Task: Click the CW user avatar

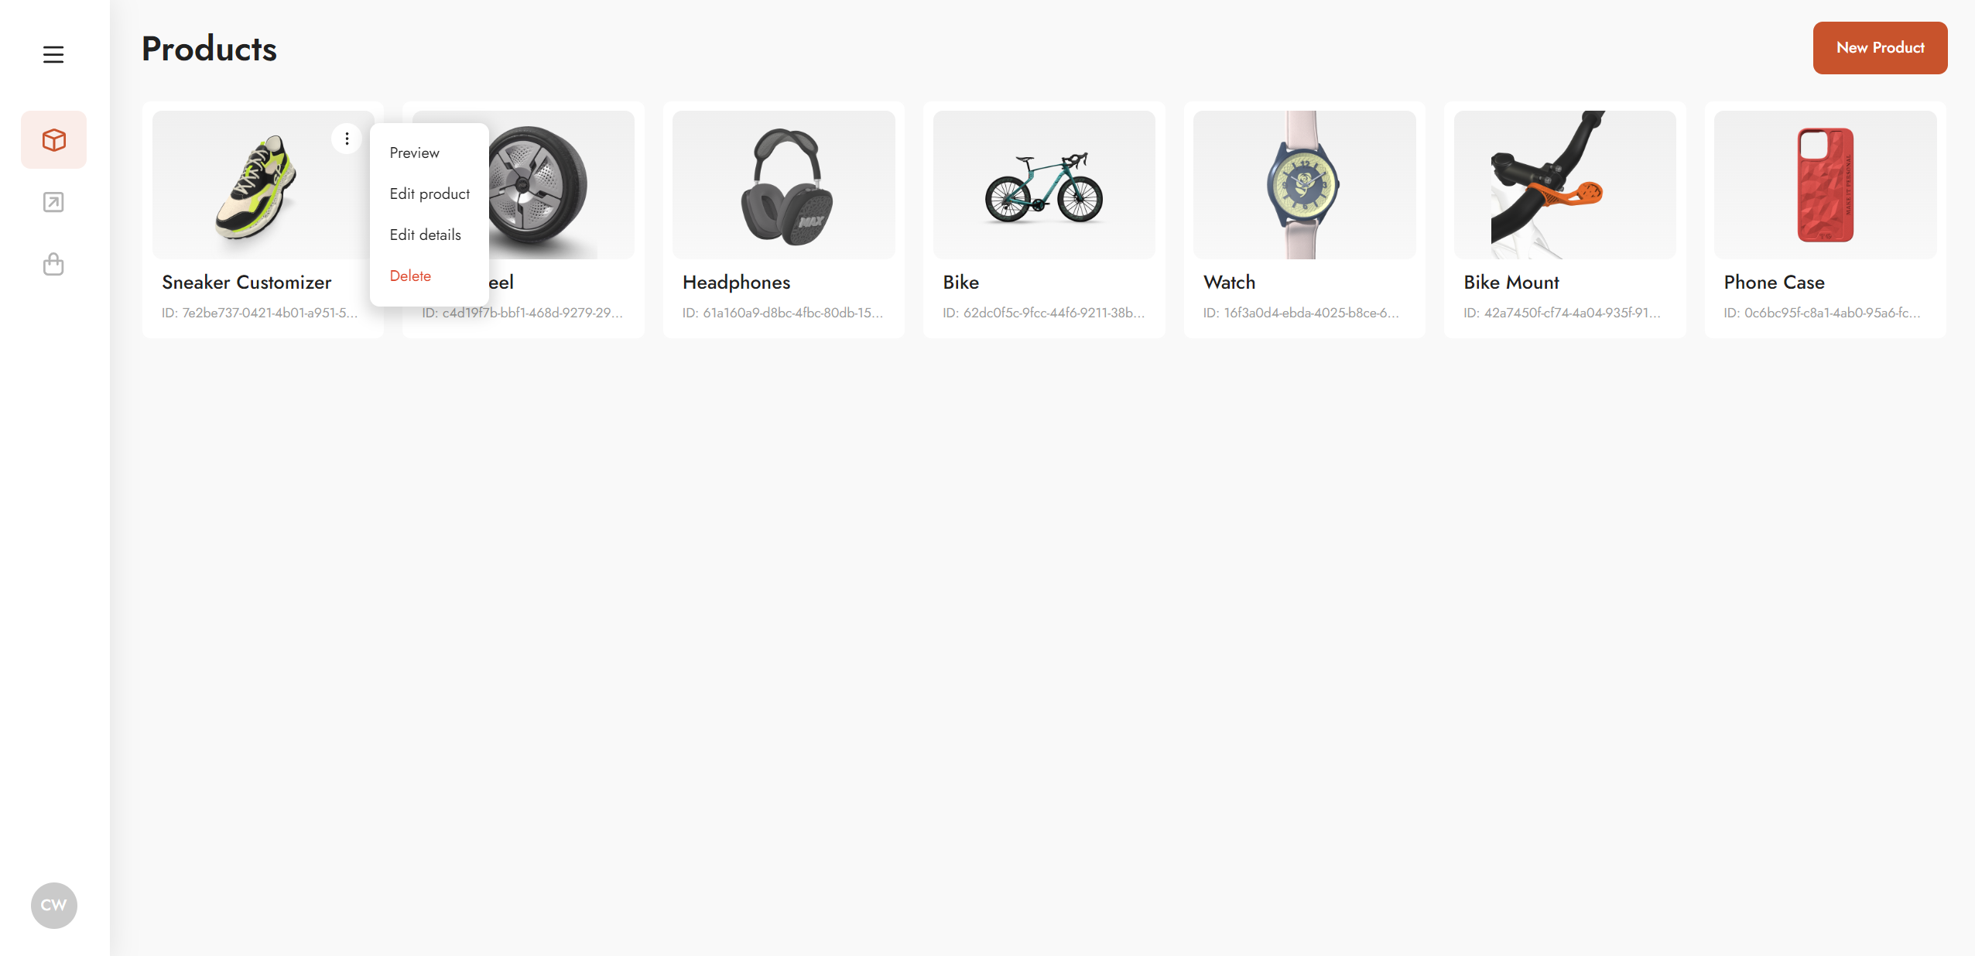Action: coord(53,905)
